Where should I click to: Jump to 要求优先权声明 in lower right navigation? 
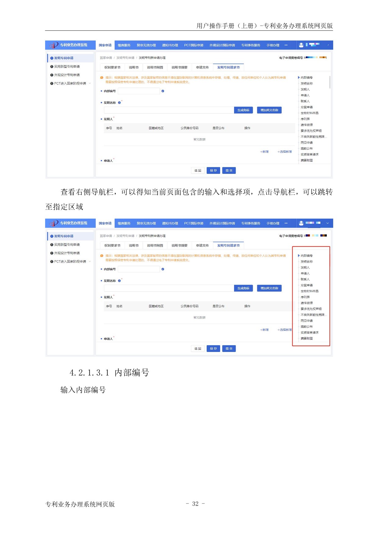pyautogui.click(x=311, y=309)
